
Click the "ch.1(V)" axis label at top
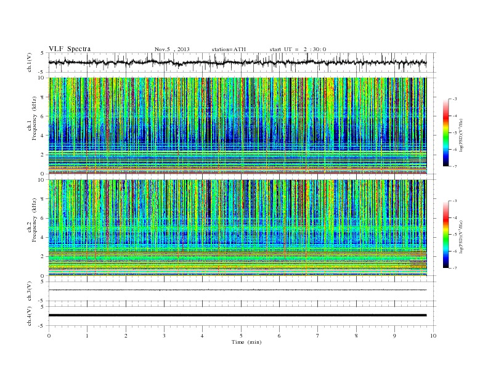30,63
